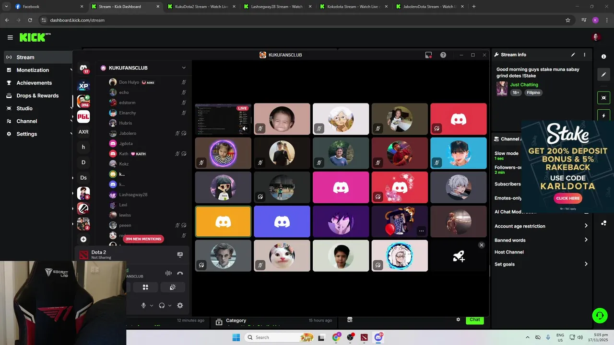This screenshot has width=614, height=345.
Task: Share Dota 2 screen icon
Action: [180, 255]
